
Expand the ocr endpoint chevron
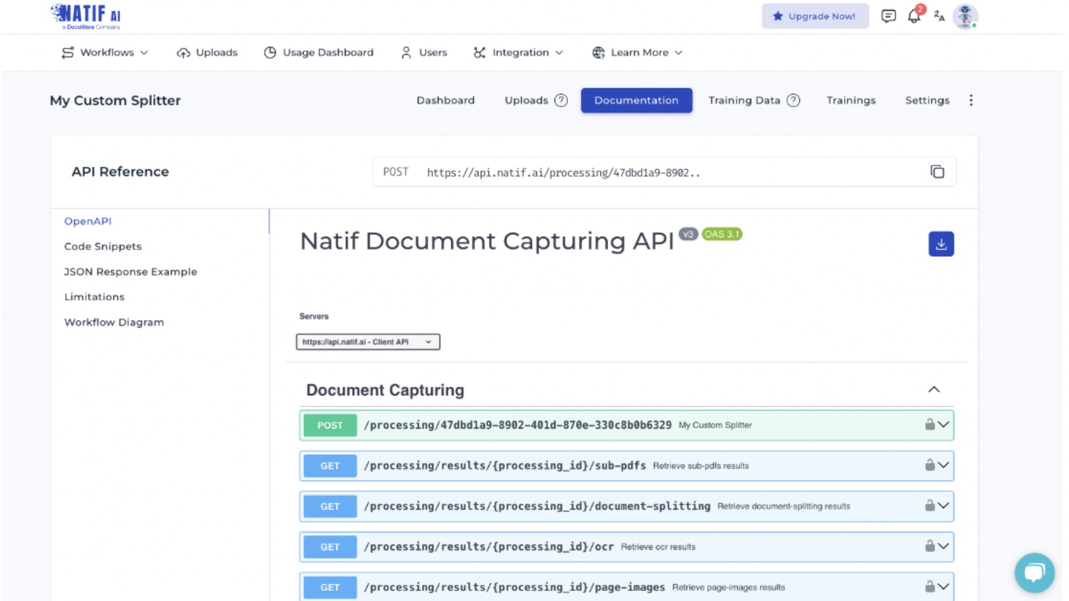tap(943, 546)
